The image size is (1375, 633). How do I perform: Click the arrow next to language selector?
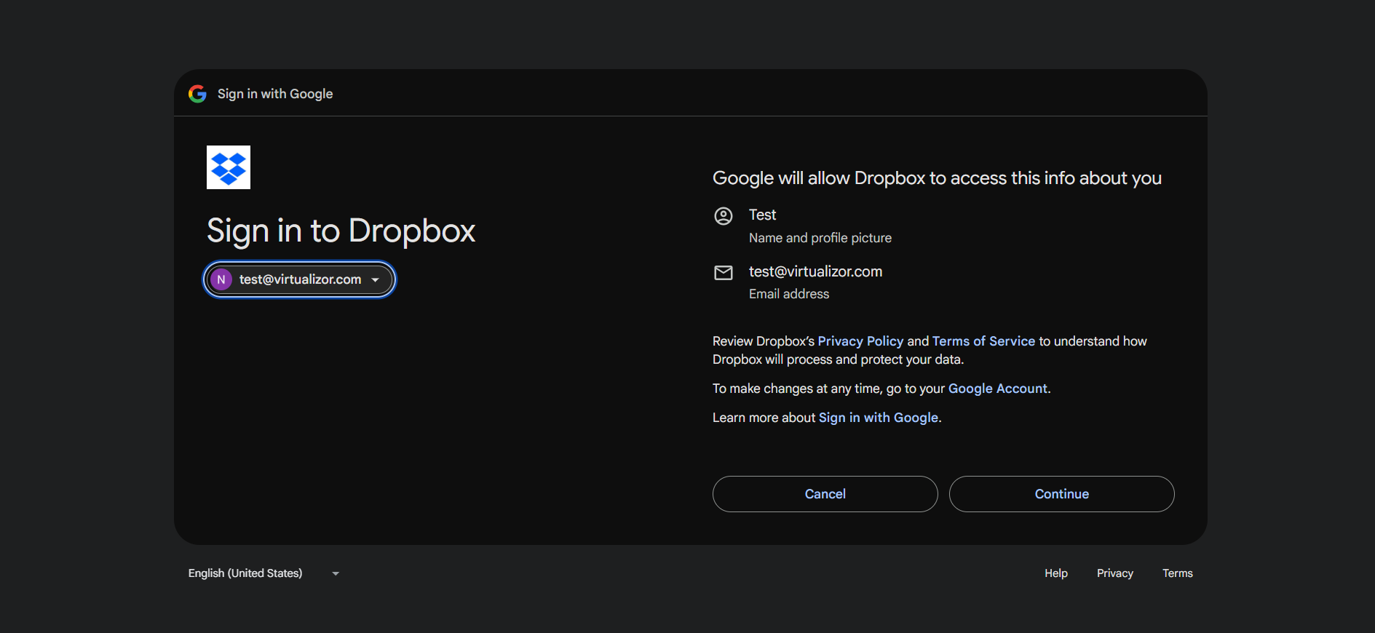click(x=336, y=574)
